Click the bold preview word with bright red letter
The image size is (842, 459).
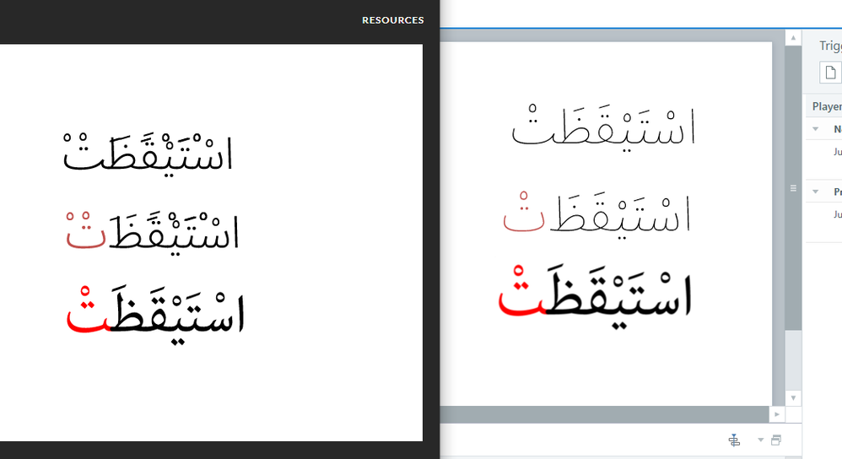[155, 314]
